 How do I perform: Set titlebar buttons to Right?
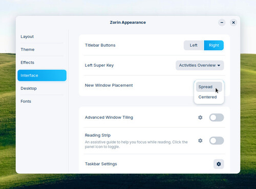click(214, 45)
